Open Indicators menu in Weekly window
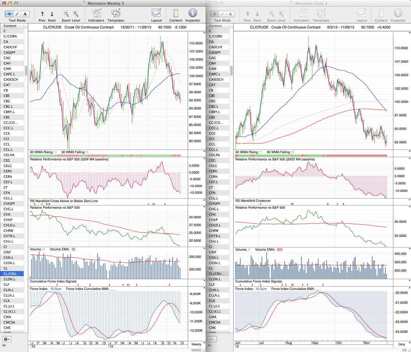 point(96,14)
